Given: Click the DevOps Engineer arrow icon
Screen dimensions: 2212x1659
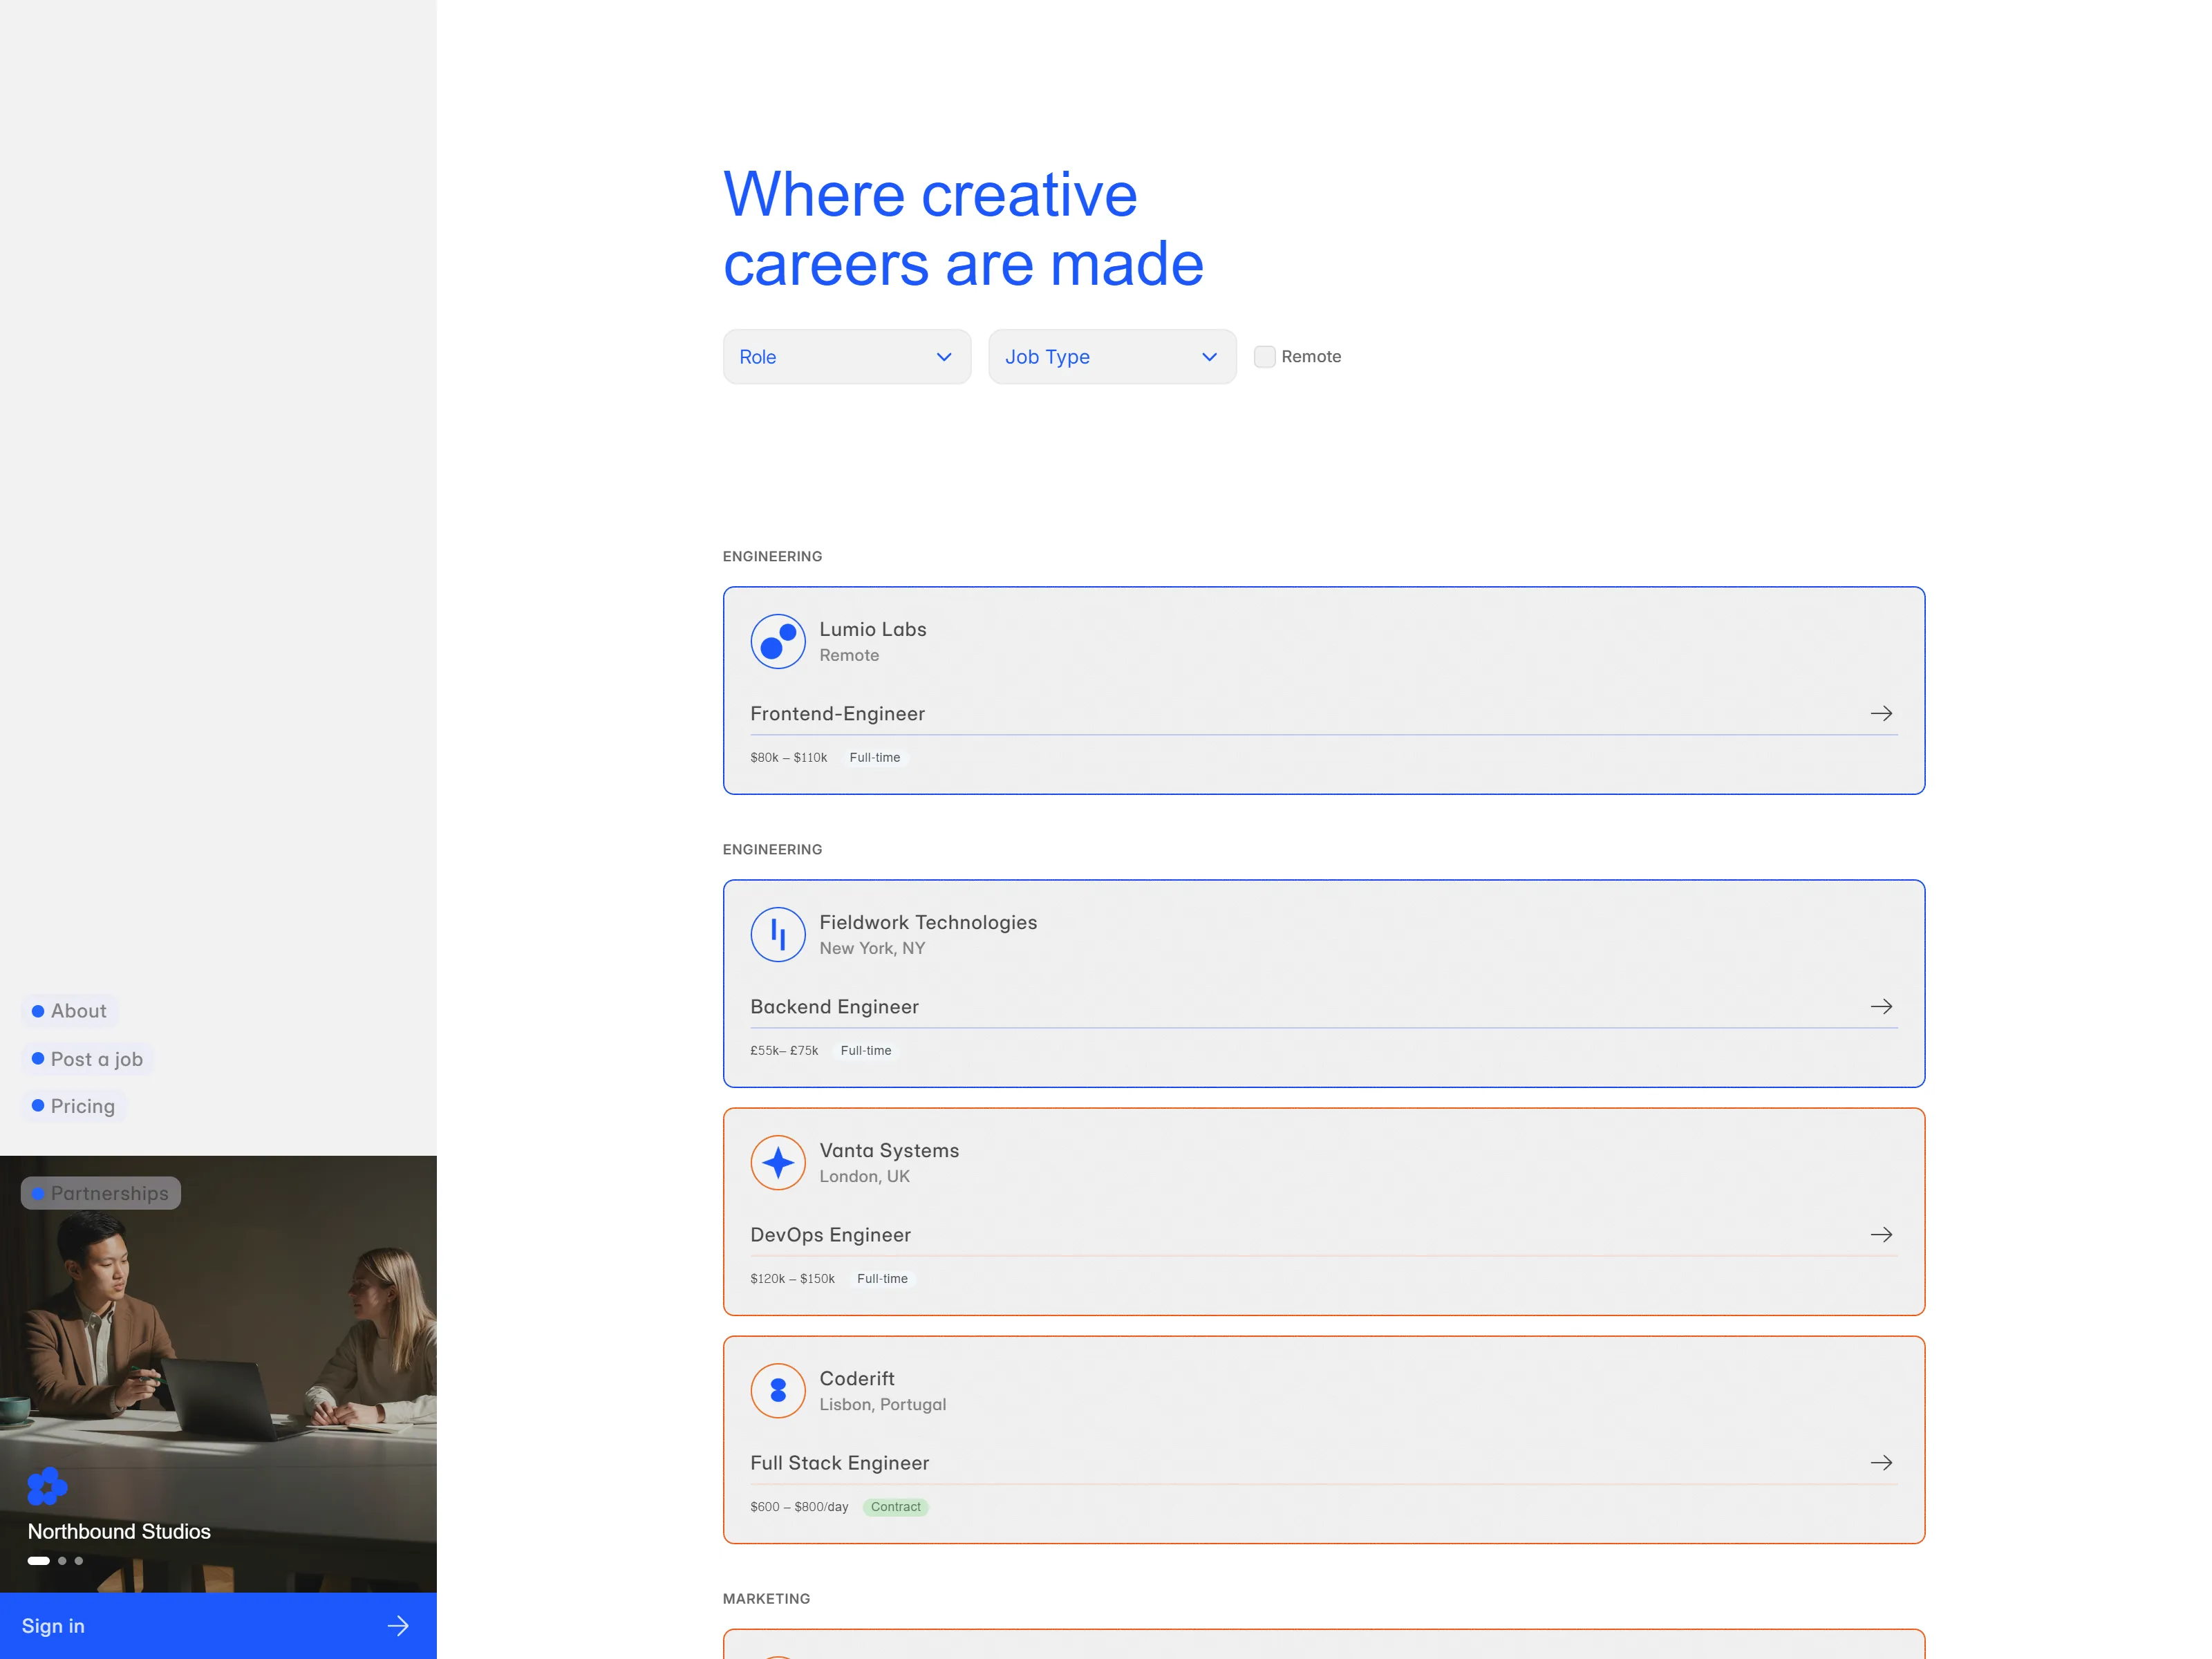Looking at the screenshot, I should pos(1881,1234).
